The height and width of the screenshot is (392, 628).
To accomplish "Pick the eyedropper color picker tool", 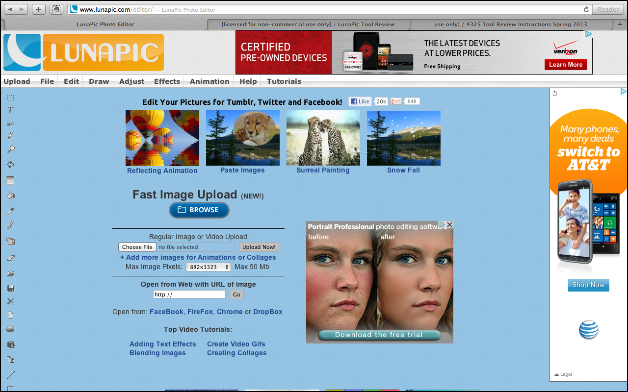I will pyautogui.click(x=10, y=211).
